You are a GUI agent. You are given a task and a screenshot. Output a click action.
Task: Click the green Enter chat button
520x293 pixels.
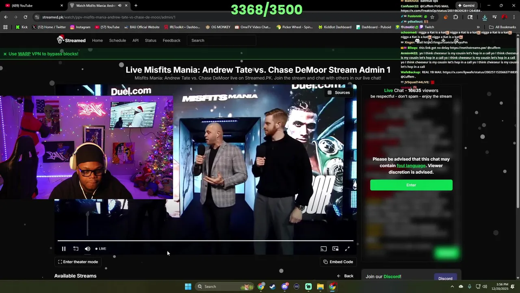point(411,185)
